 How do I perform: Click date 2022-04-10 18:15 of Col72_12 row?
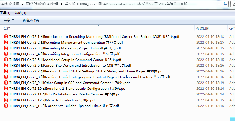[x=210, y=100]
